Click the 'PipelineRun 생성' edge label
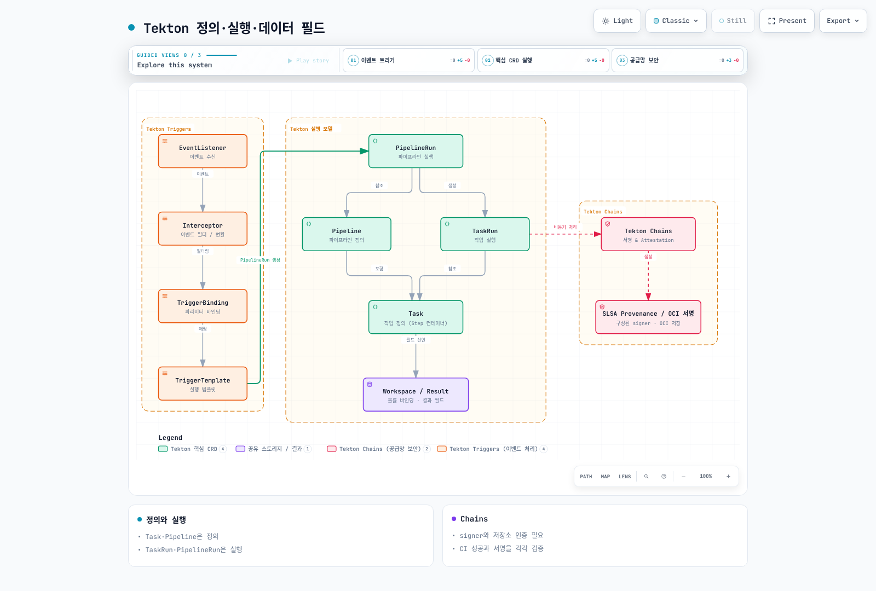The width and height of the screenshot is (876, 591). [x=260, y=260]
